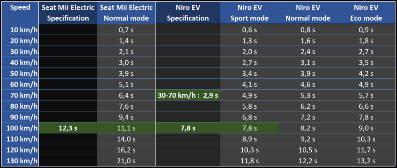Viewport: 397px width, 168px height.
Task: Click the 21,0 s Seat Mii cell
Action: click(x=126, y=160)
